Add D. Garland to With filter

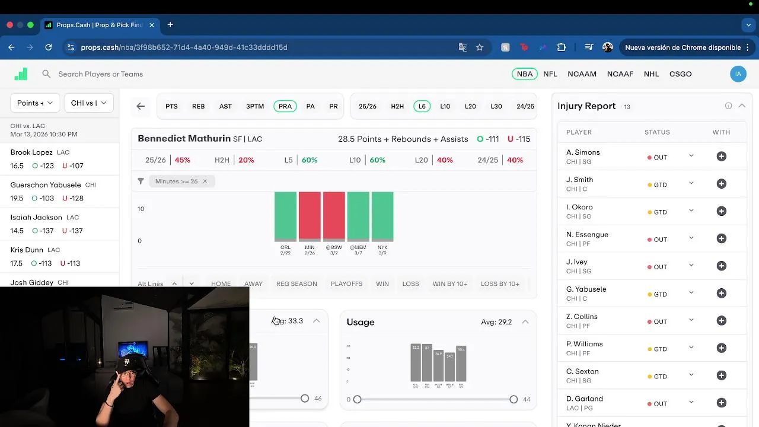722,403
